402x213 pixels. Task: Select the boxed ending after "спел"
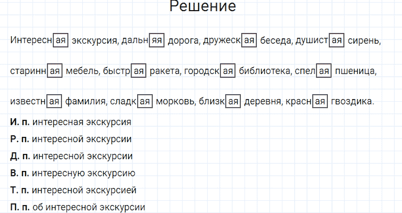click(x=324, y=71)
